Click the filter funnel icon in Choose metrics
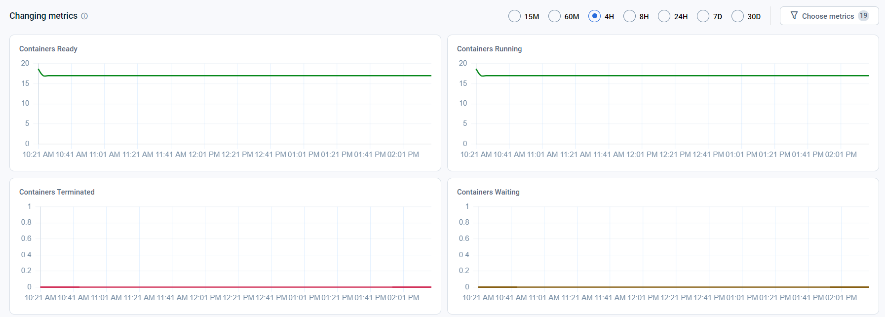This screenshot has height=317, width=885. coord(794,16)
